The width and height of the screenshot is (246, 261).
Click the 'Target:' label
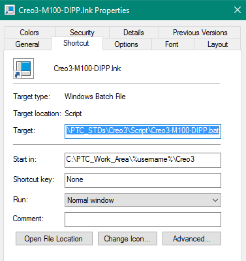24,130
